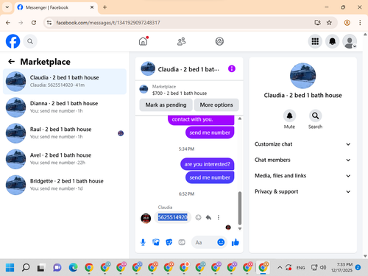The width and height of the screenshot is (368, 276).
Task: Open the Facebook logo home link
Action: pyautogui.click(x=13, y=41)
